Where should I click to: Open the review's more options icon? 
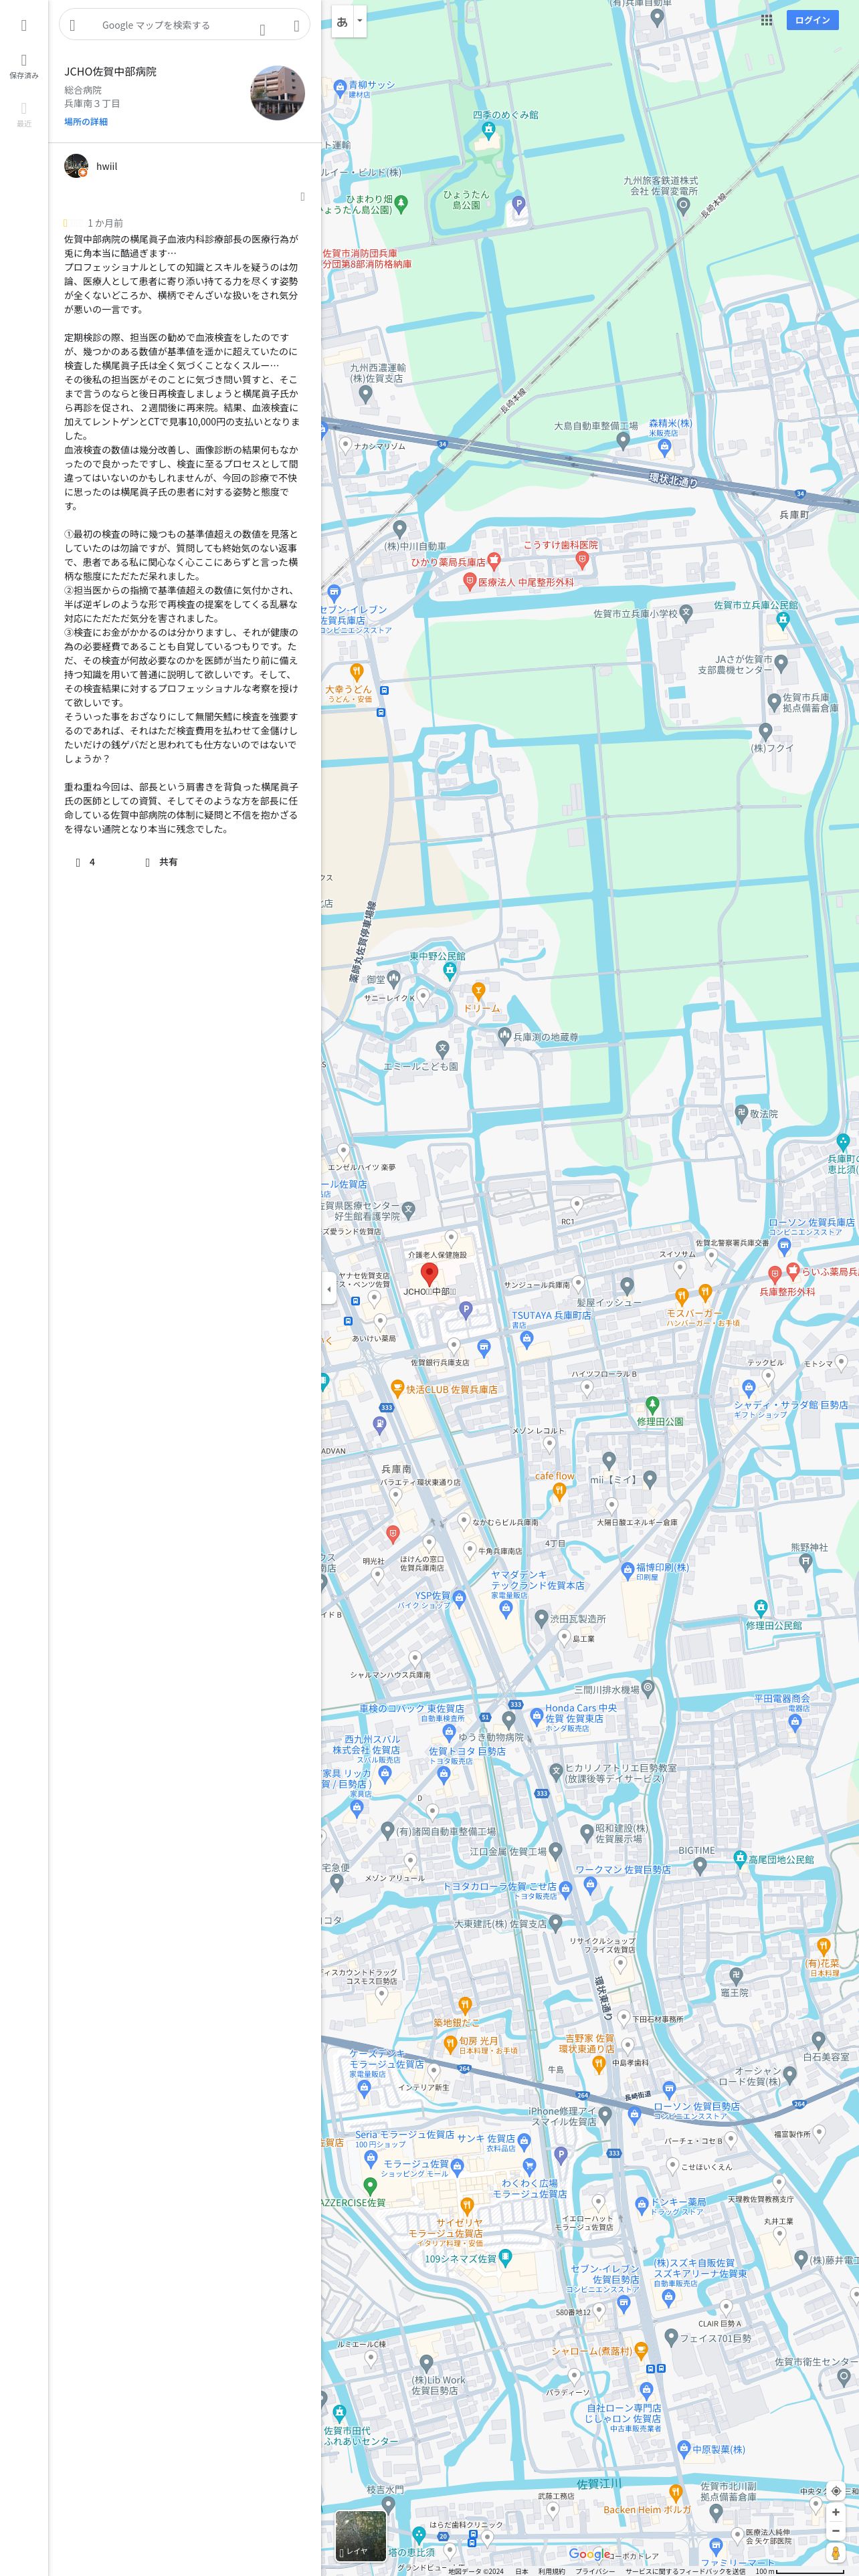[x=302, y=197]
